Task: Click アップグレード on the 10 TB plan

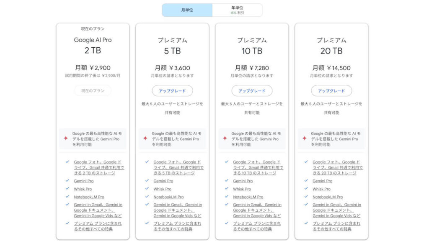Action: [252, 90]
